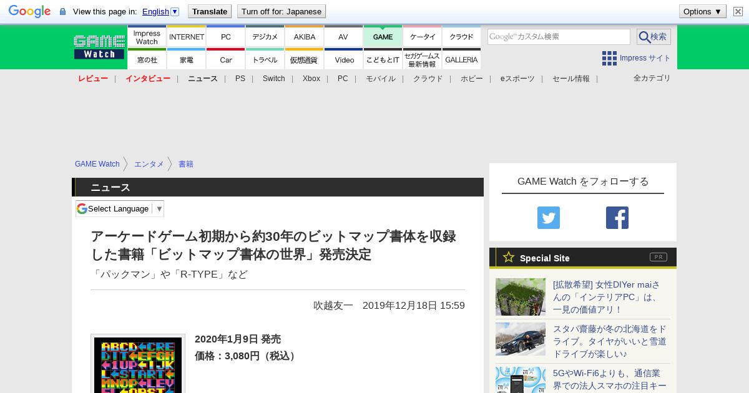
Task: Open the PC Watch tab
Action: point(226,37)
